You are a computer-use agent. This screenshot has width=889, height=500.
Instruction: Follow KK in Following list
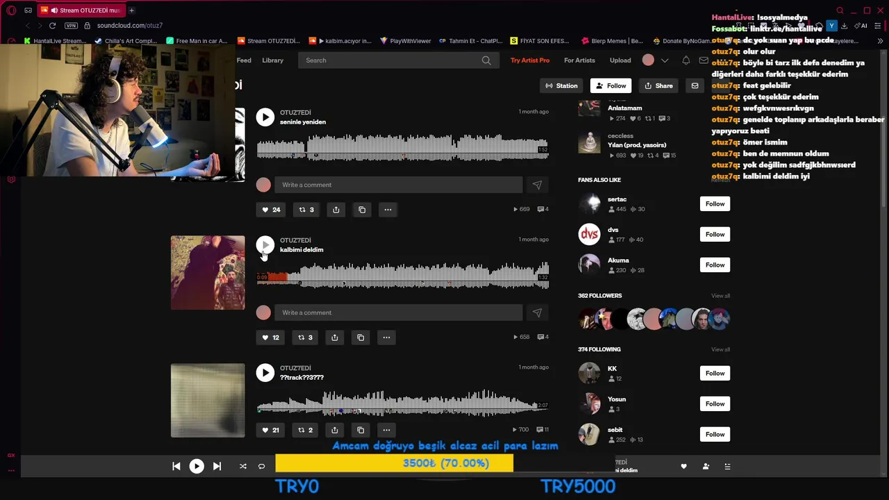[715, 373]
